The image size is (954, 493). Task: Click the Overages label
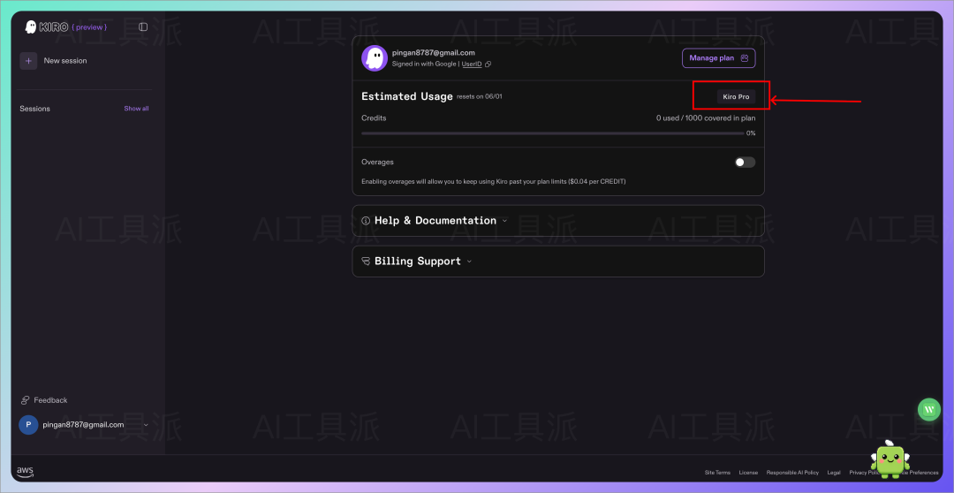377,162
